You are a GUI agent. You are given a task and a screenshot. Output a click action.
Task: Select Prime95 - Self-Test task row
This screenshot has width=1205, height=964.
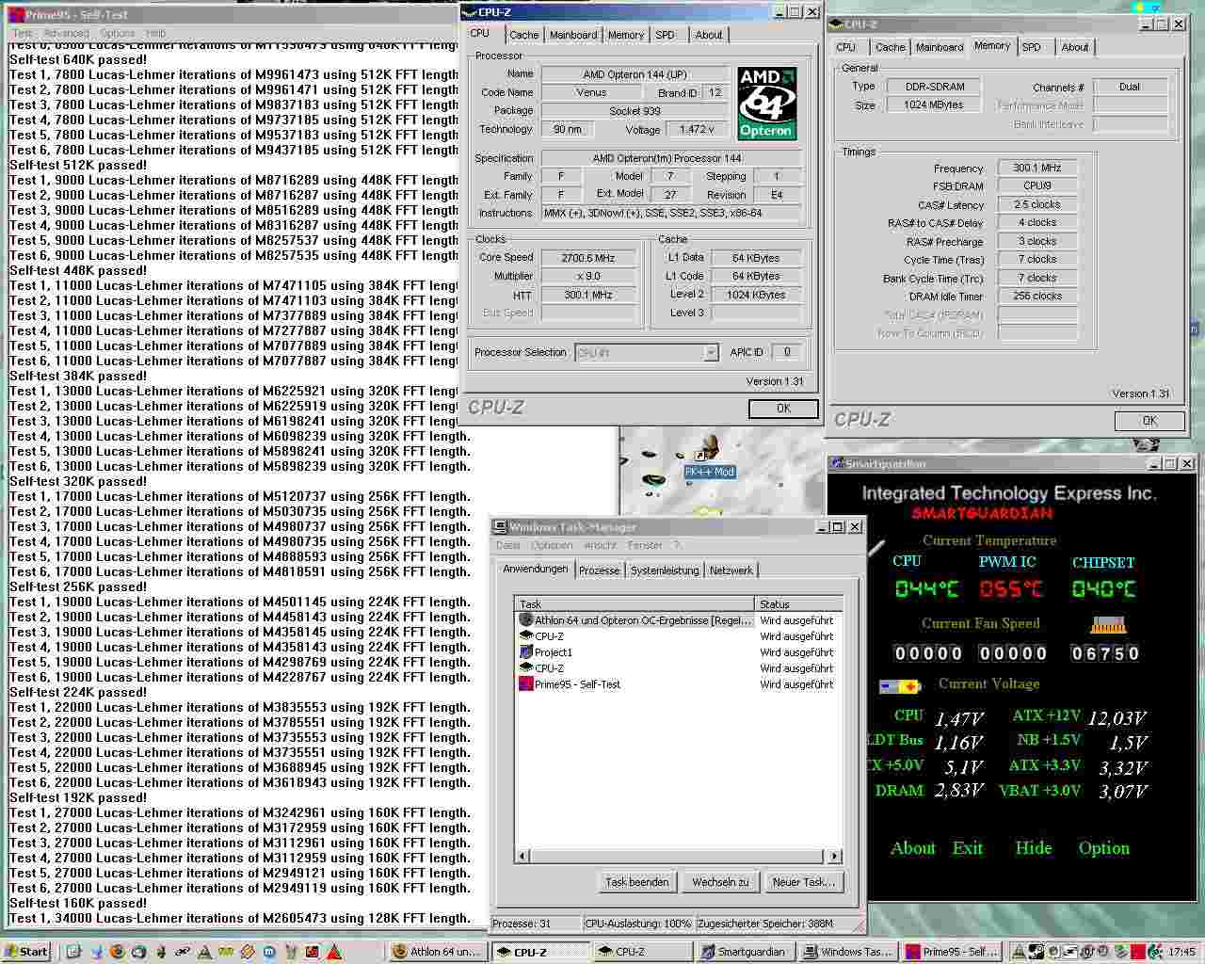pos(678,684)
